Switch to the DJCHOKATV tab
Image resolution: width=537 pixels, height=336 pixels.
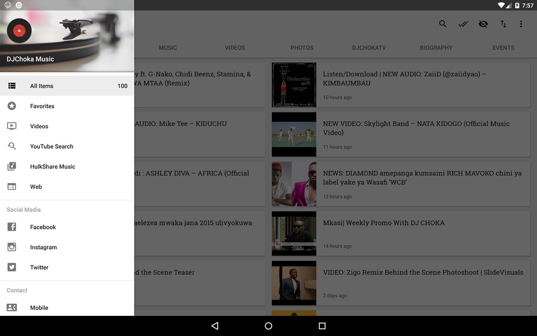(369, 48)
